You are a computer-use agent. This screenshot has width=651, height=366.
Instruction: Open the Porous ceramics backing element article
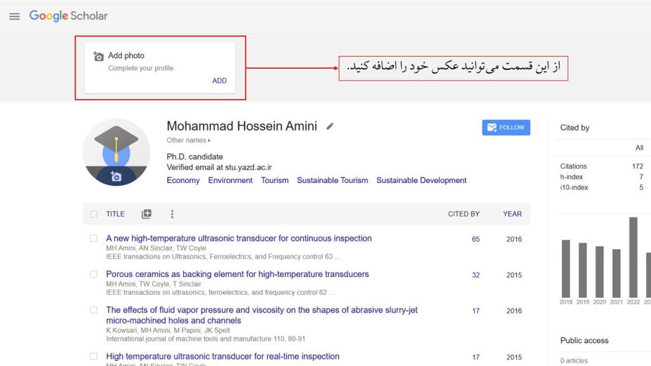237,274
